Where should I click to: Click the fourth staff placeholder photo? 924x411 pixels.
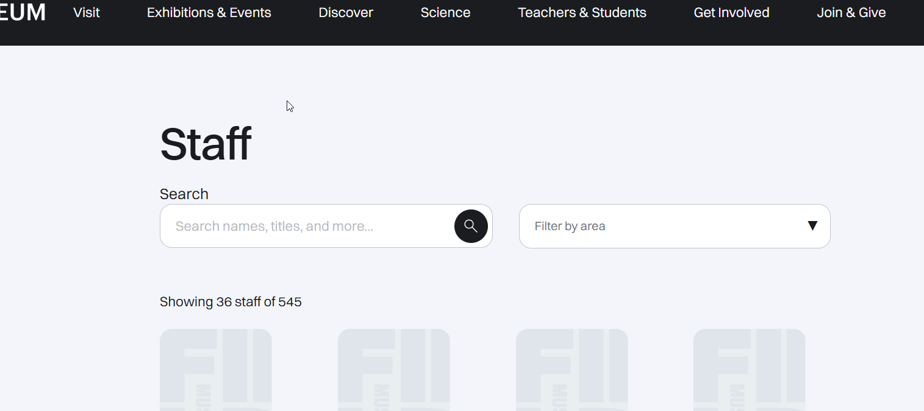(750, 370)
